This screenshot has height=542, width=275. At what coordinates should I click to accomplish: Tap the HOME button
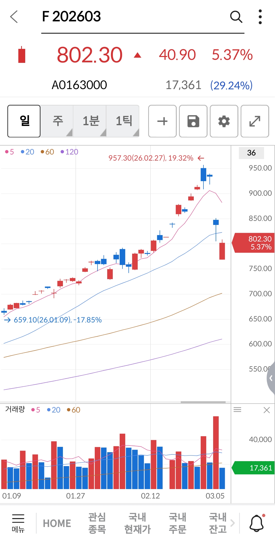click(x=57, y=523)
